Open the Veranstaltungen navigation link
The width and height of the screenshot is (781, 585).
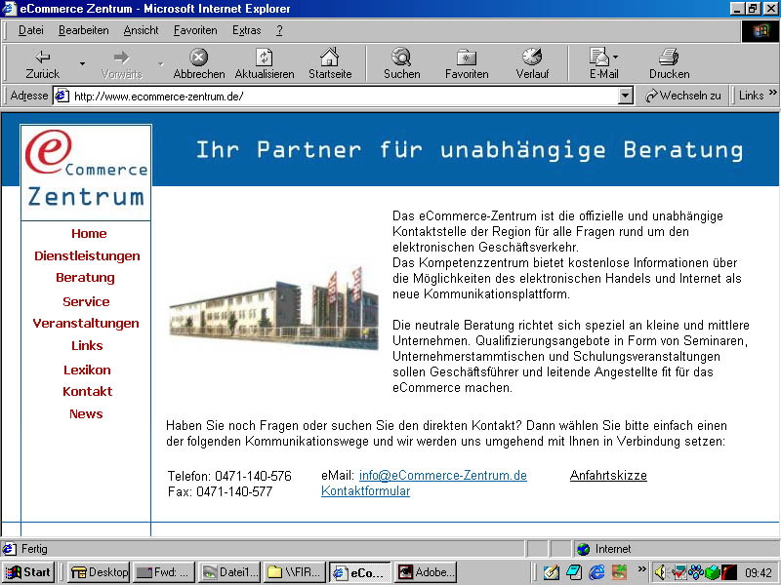tap(86, 324)
